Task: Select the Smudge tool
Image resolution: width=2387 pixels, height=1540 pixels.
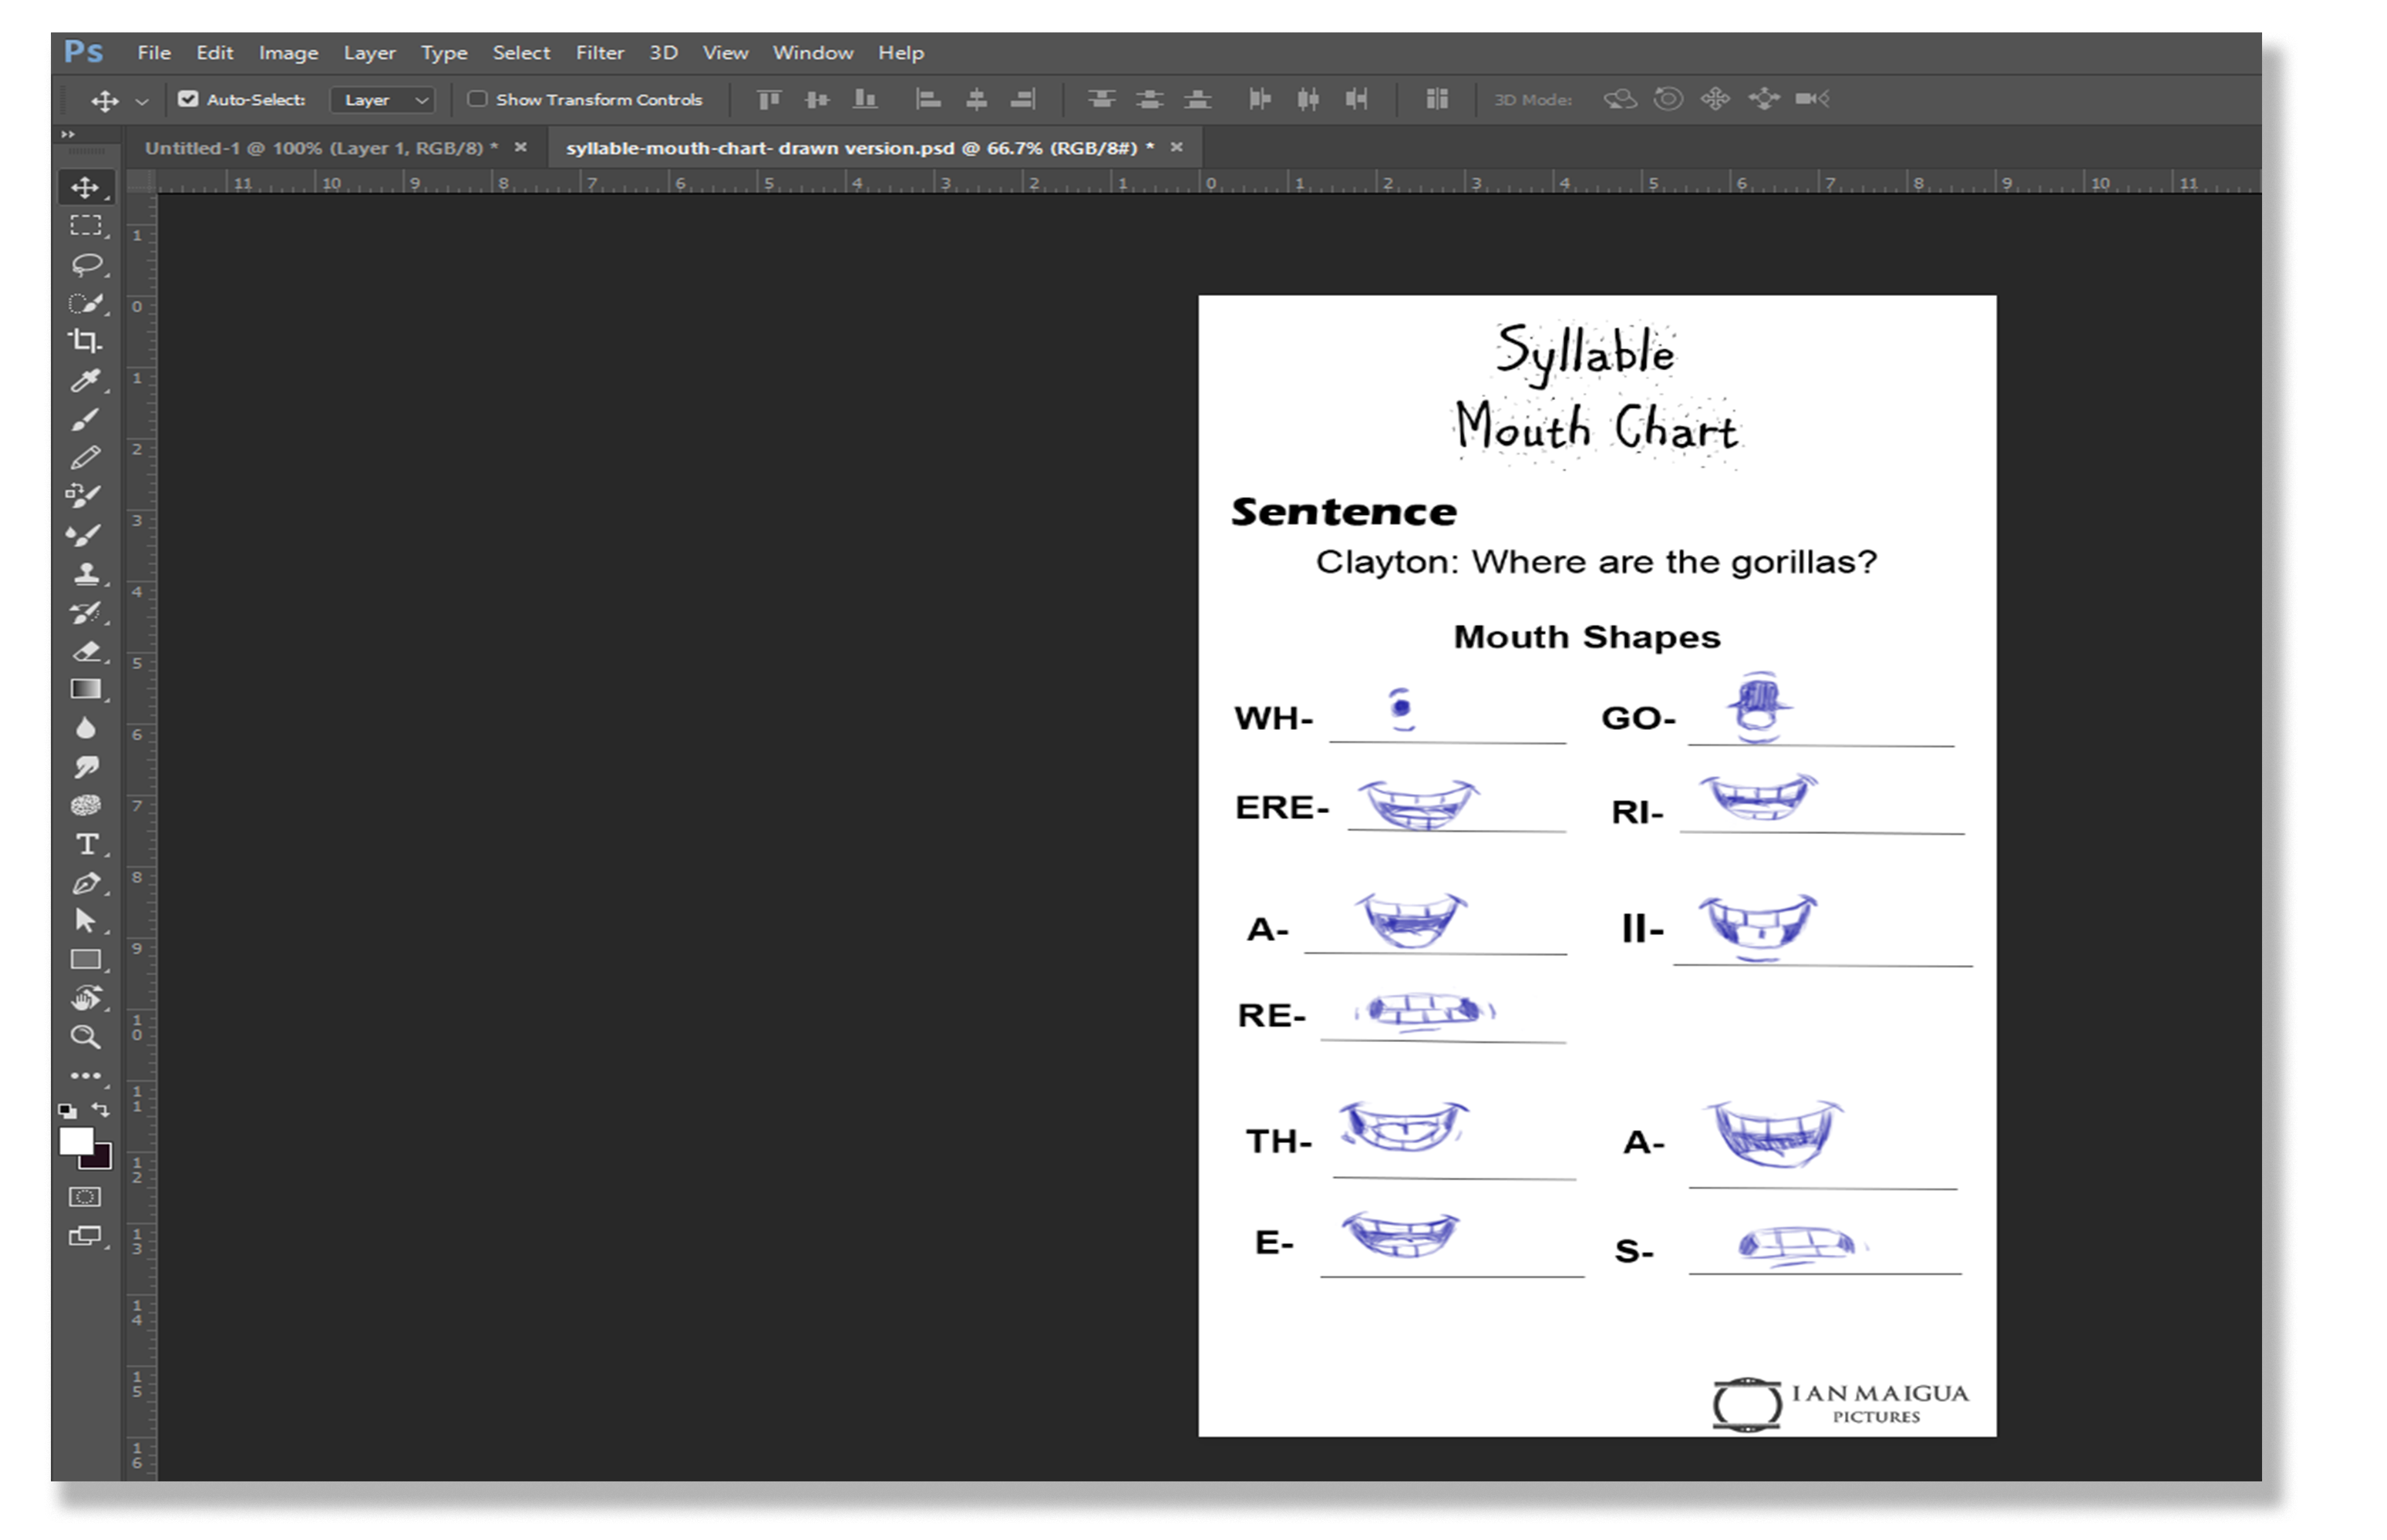Action: 86,767
